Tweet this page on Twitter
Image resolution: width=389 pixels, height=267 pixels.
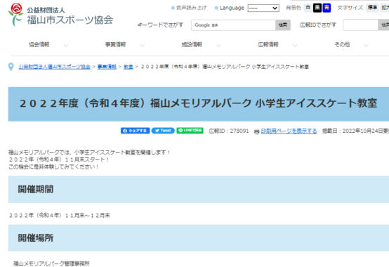pos(163,131)
